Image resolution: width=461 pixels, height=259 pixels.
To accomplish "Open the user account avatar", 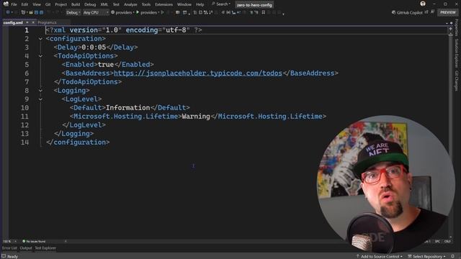I will tap(423, 4).
